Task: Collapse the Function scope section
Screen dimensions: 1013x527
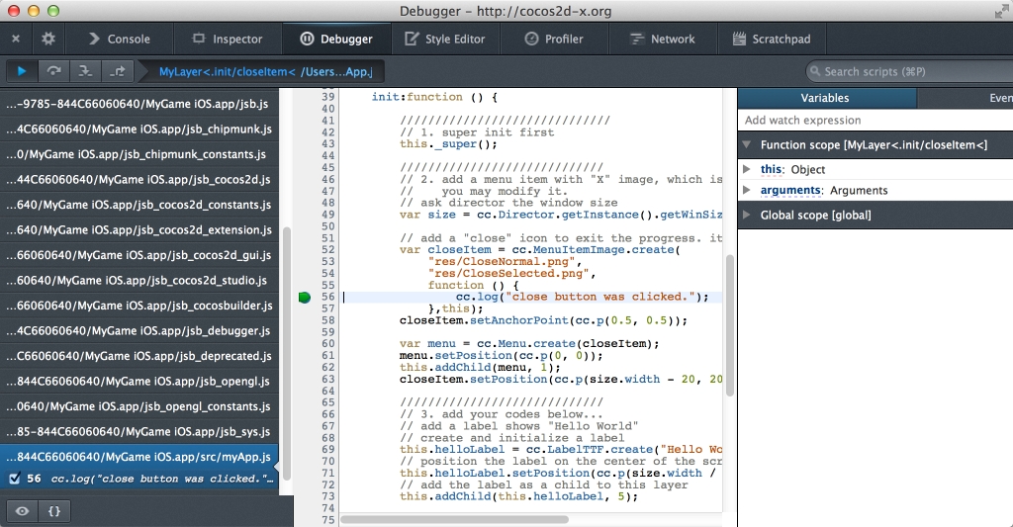Action: 747,144
